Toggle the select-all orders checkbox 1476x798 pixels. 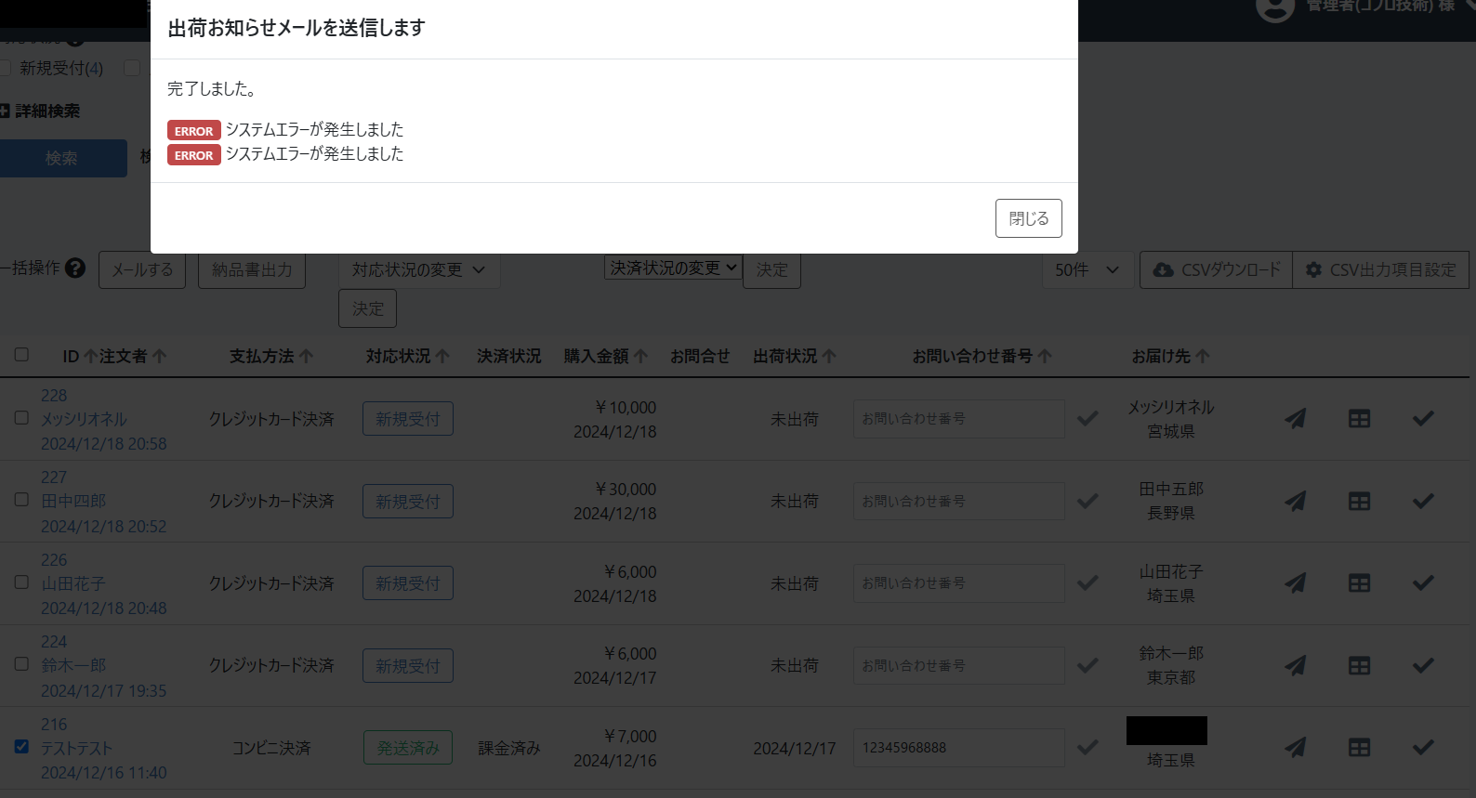21,355
